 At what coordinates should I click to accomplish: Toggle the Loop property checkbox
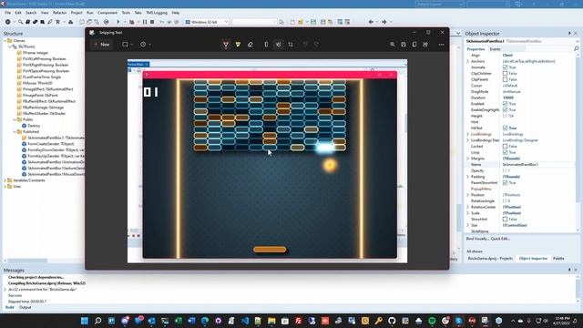pos(505,152)
